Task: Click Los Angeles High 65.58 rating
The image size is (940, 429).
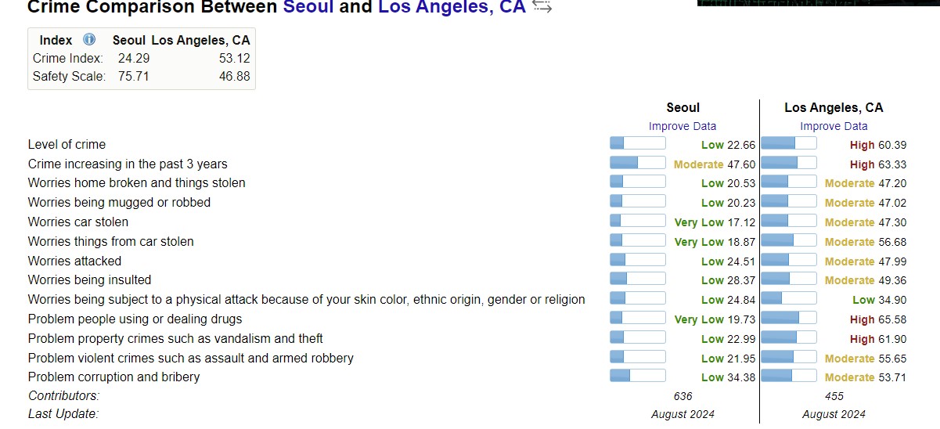Action: coord(877,319)
